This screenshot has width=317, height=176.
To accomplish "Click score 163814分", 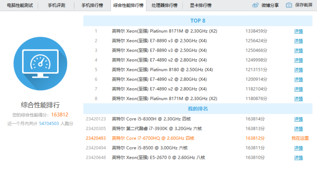I will pyautogui.click(x=255, y=119).
